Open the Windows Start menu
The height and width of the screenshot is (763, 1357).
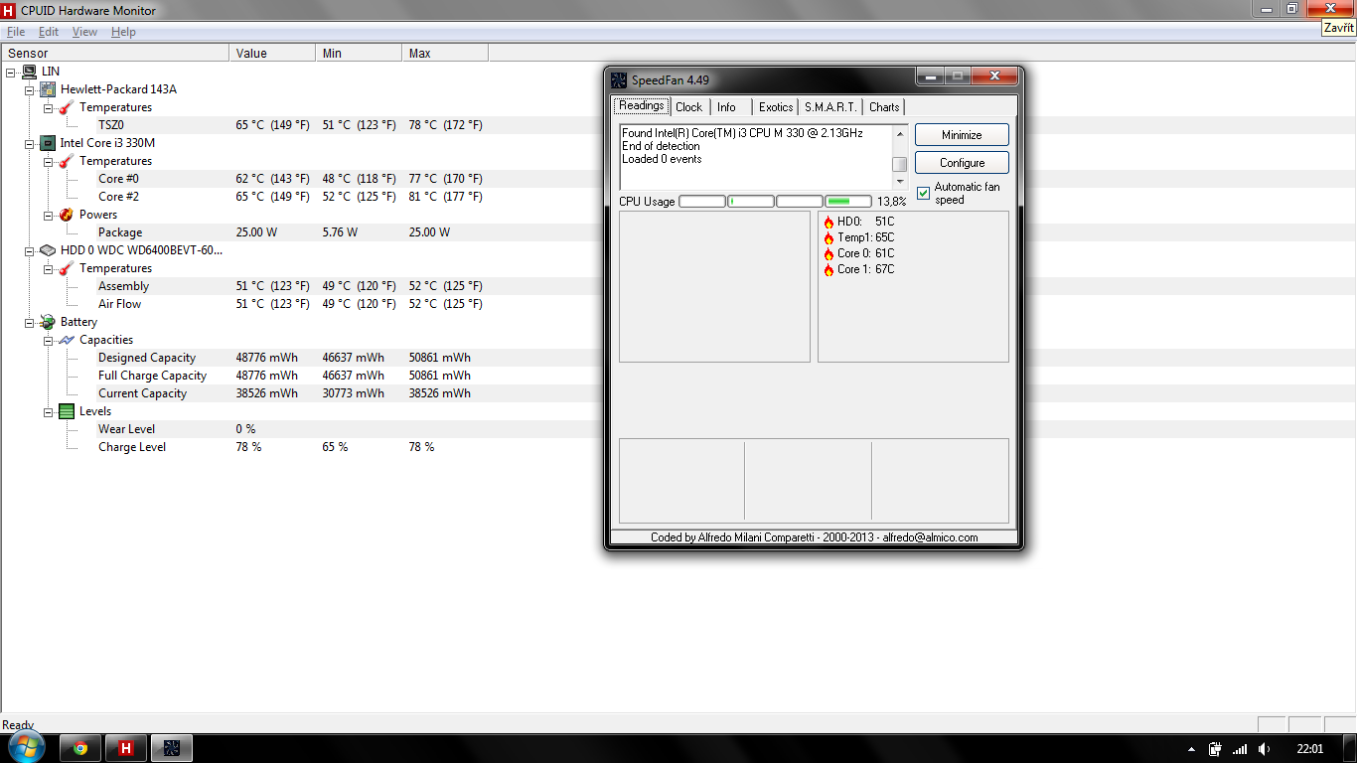[27, 748]
